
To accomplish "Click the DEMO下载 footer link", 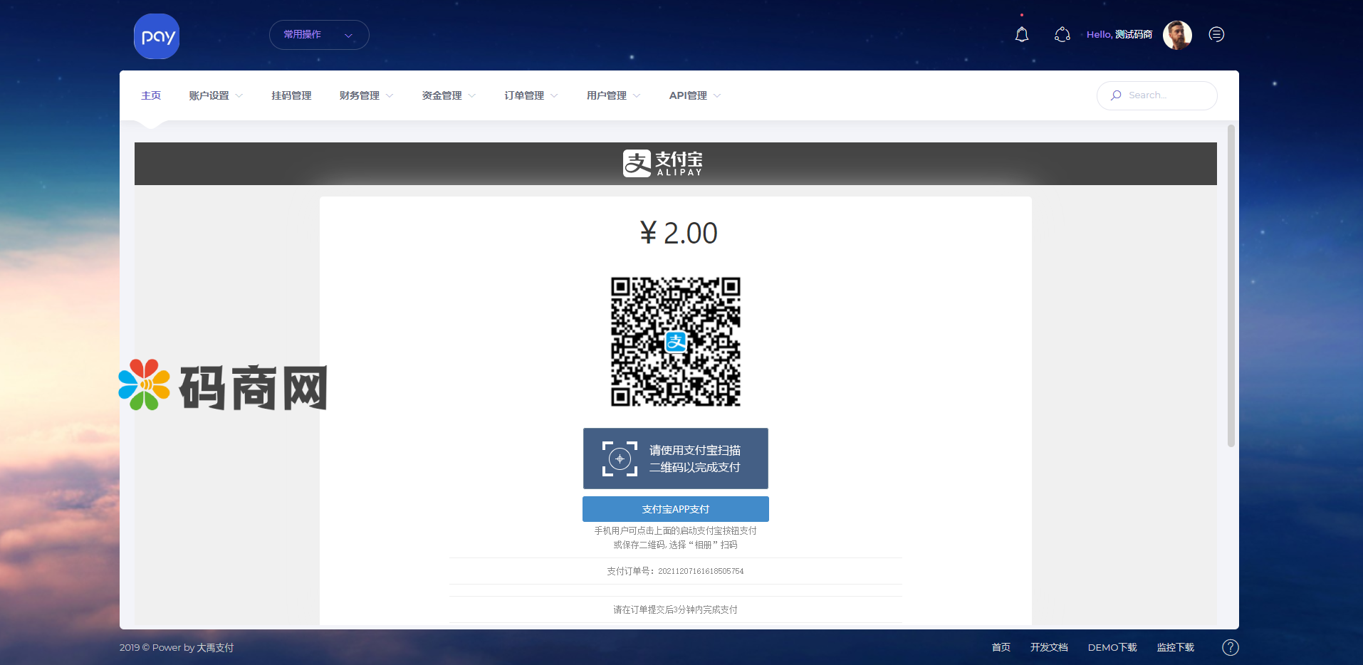I will coord(1112,647).
